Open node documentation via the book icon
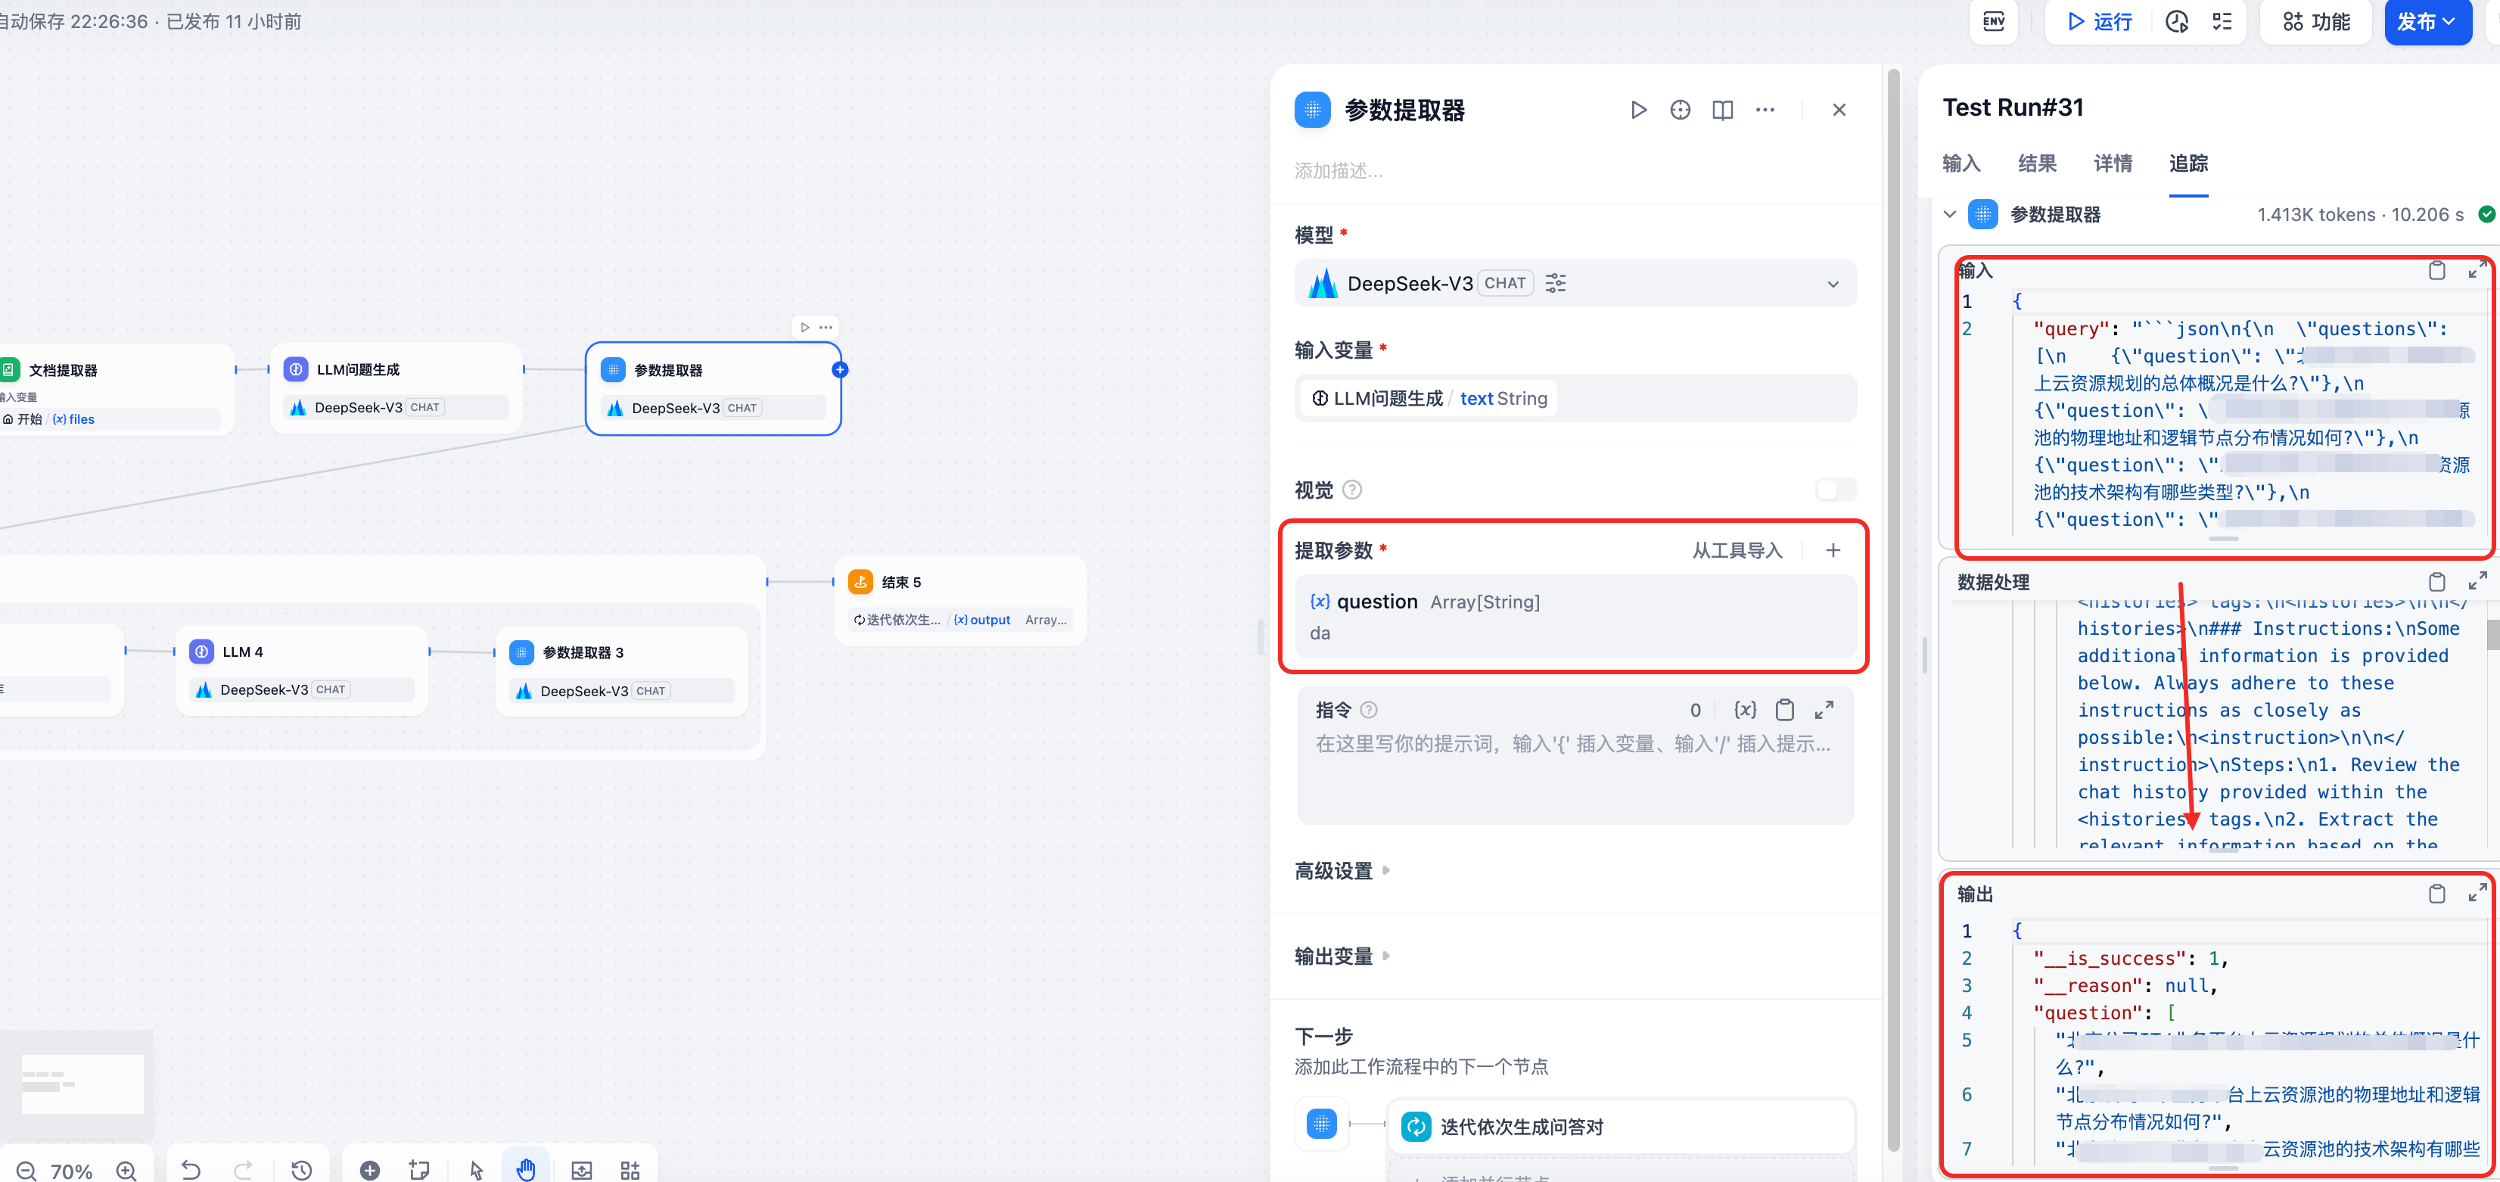This screenshot has width=2500, height=1182. (x=1723, y=110)
